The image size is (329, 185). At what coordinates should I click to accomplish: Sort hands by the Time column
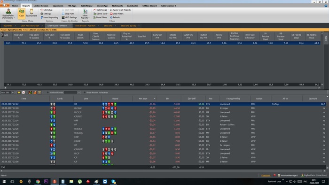pos(23,99)
